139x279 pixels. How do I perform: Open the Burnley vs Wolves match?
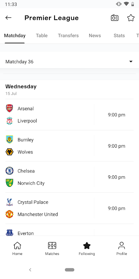(69, 146)
